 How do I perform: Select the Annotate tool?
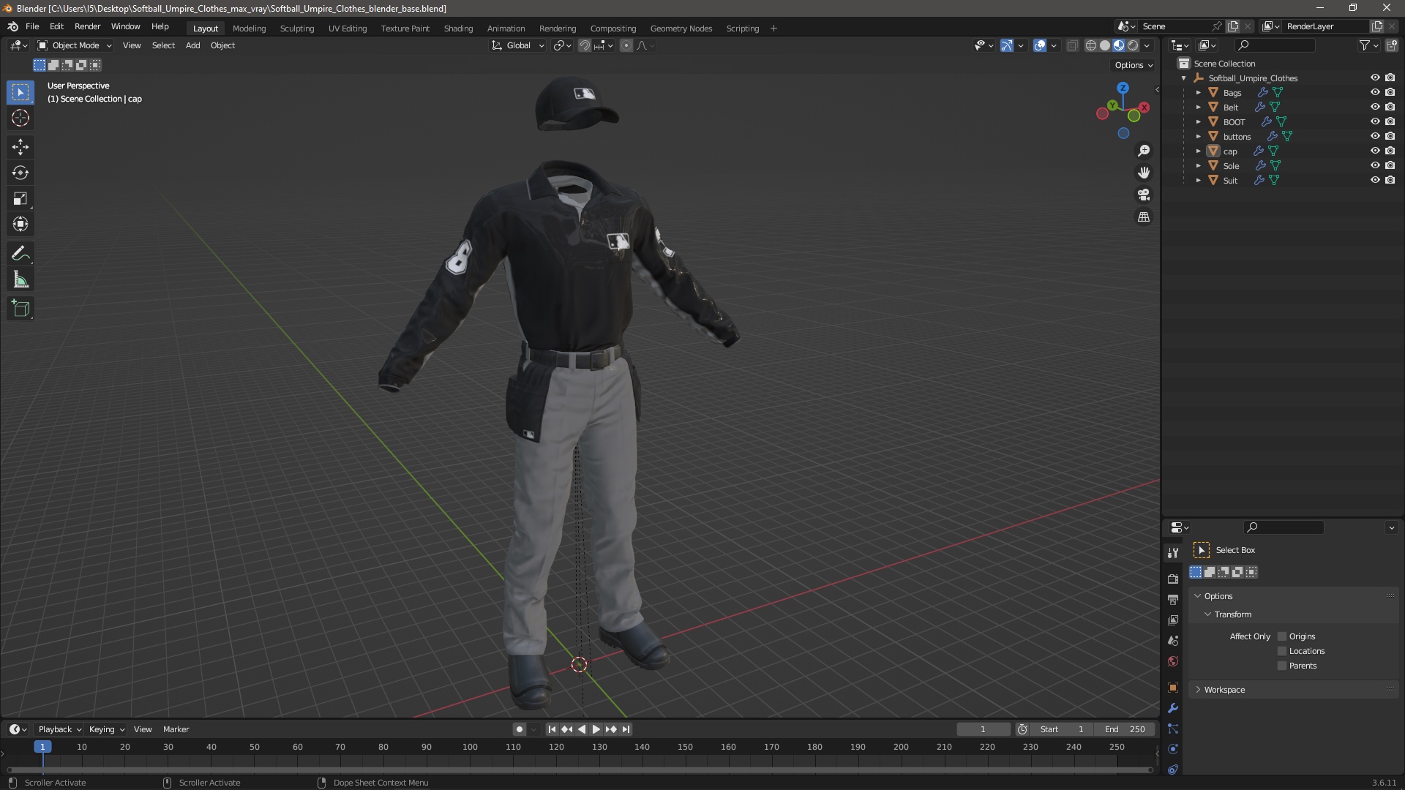(x=20, y=254)
